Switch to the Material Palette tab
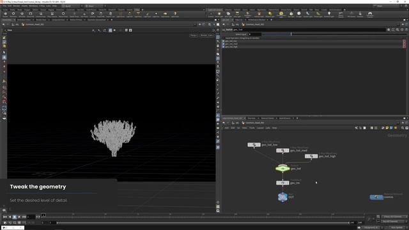This screenshot has width=409, height=230. pyautogui.click(x=267, y=118)
